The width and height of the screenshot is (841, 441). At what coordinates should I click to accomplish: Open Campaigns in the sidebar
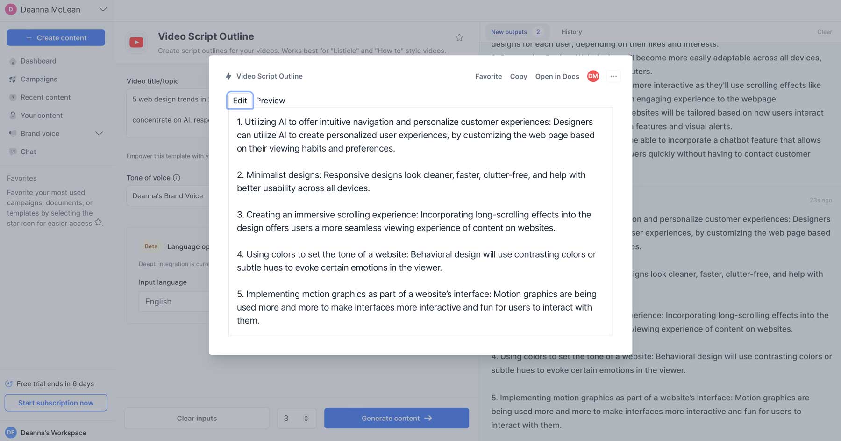point(39,79)
